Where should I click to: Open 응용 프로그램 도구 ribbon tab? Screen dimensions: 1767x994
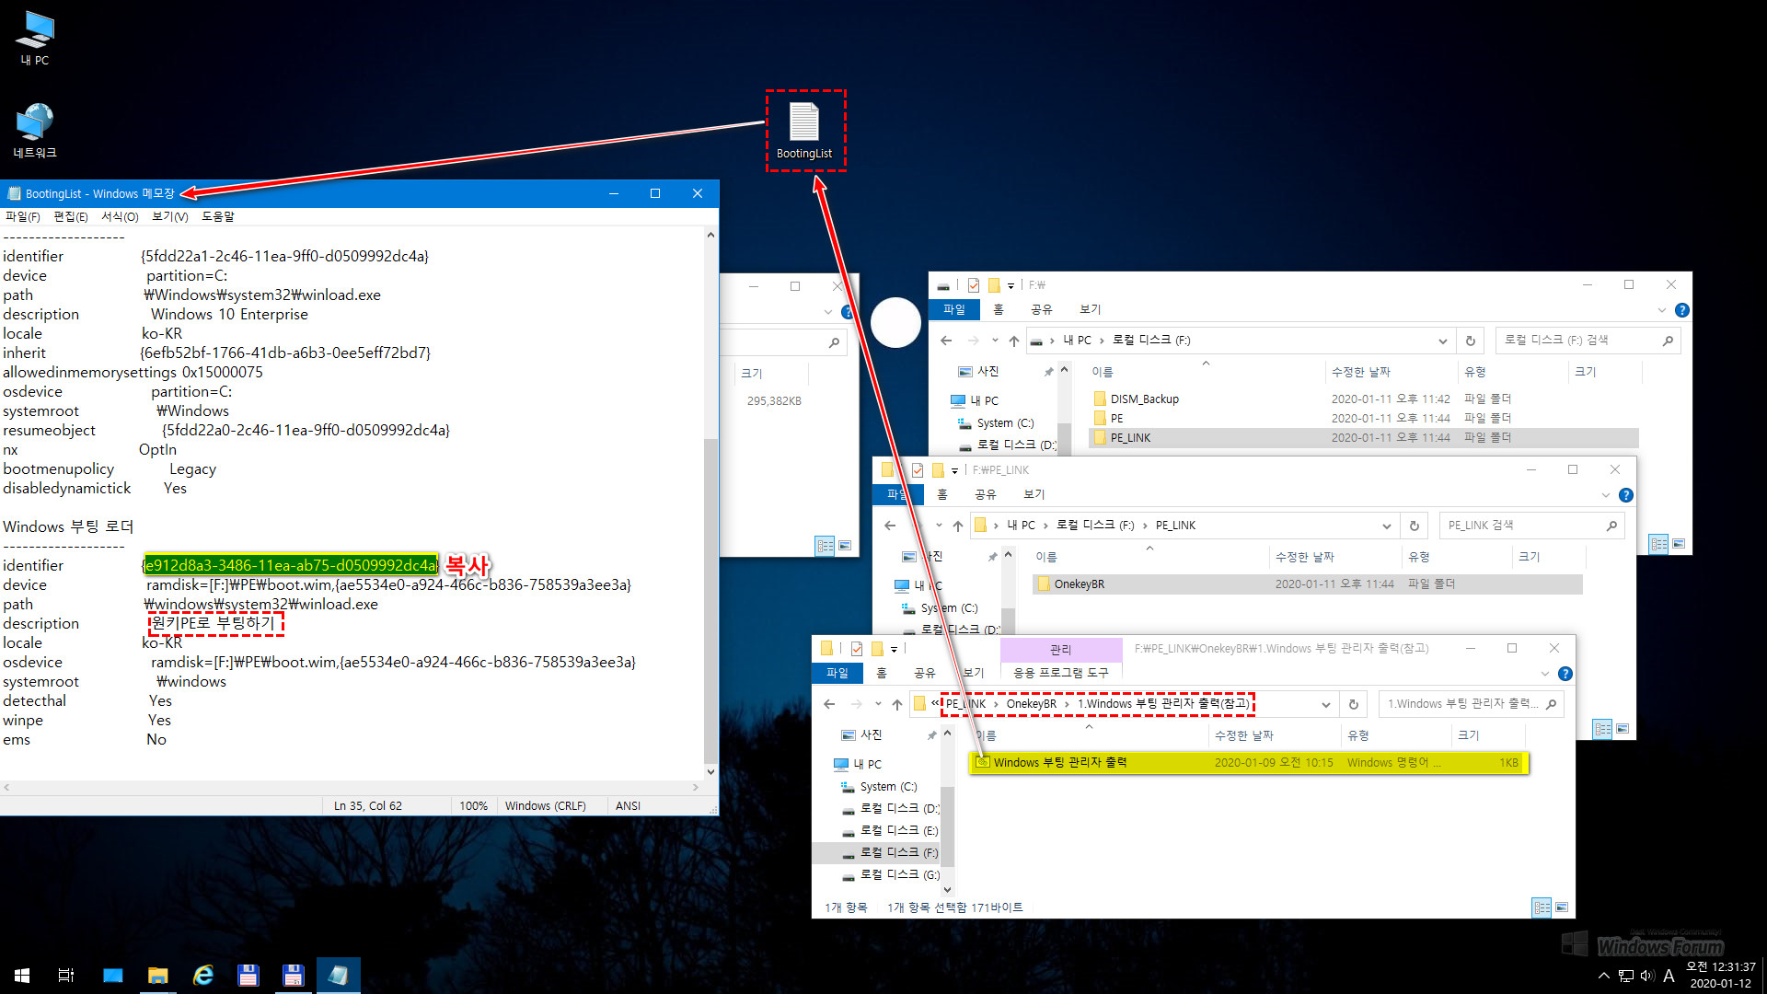click(1061, 674)
